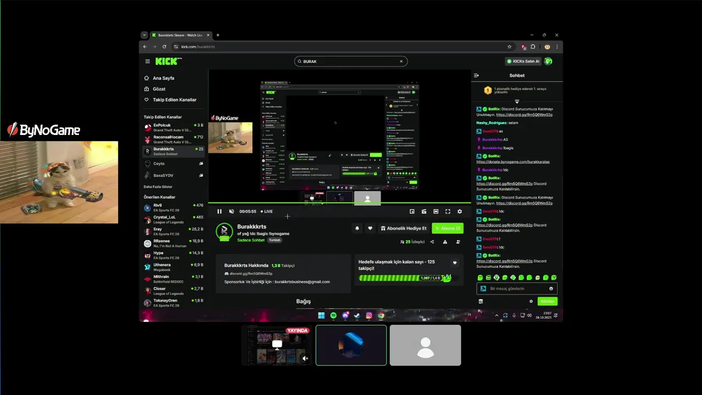Open a new Chrome tab
This screenshot has height=395, width=702.
[218, 35]
